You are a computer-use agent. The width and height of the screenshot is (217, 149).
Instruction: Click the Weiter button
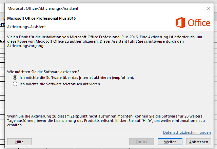point(170,142)
